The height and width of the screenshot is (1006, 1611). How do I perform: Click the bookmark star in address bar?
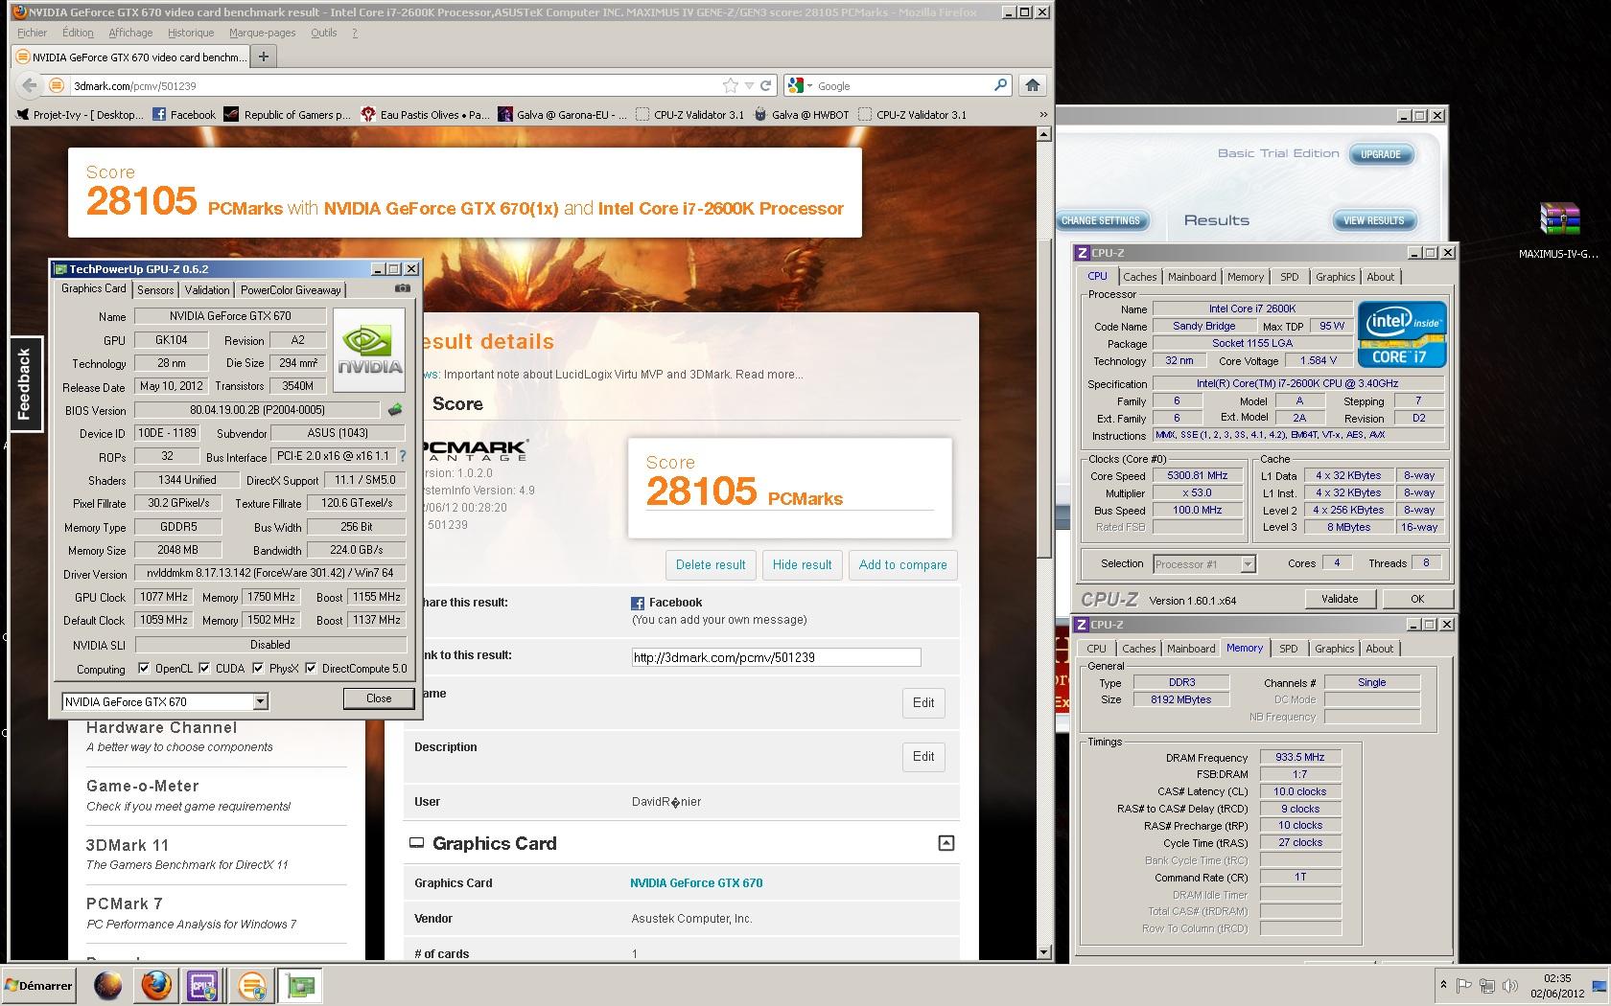pos(731,85)
